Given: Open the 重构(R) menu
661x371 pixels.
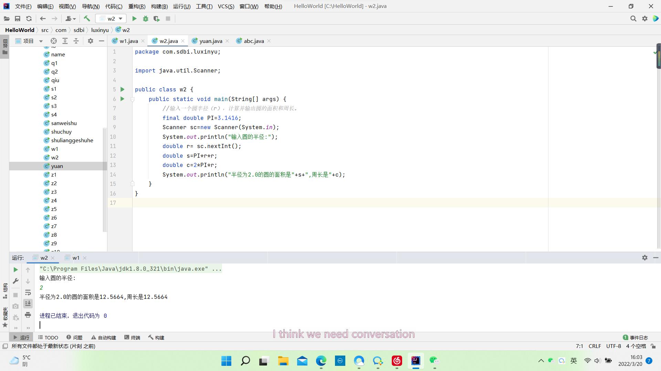Looking at the screenshot, I should pyautogui.click(x=137, y=6).
